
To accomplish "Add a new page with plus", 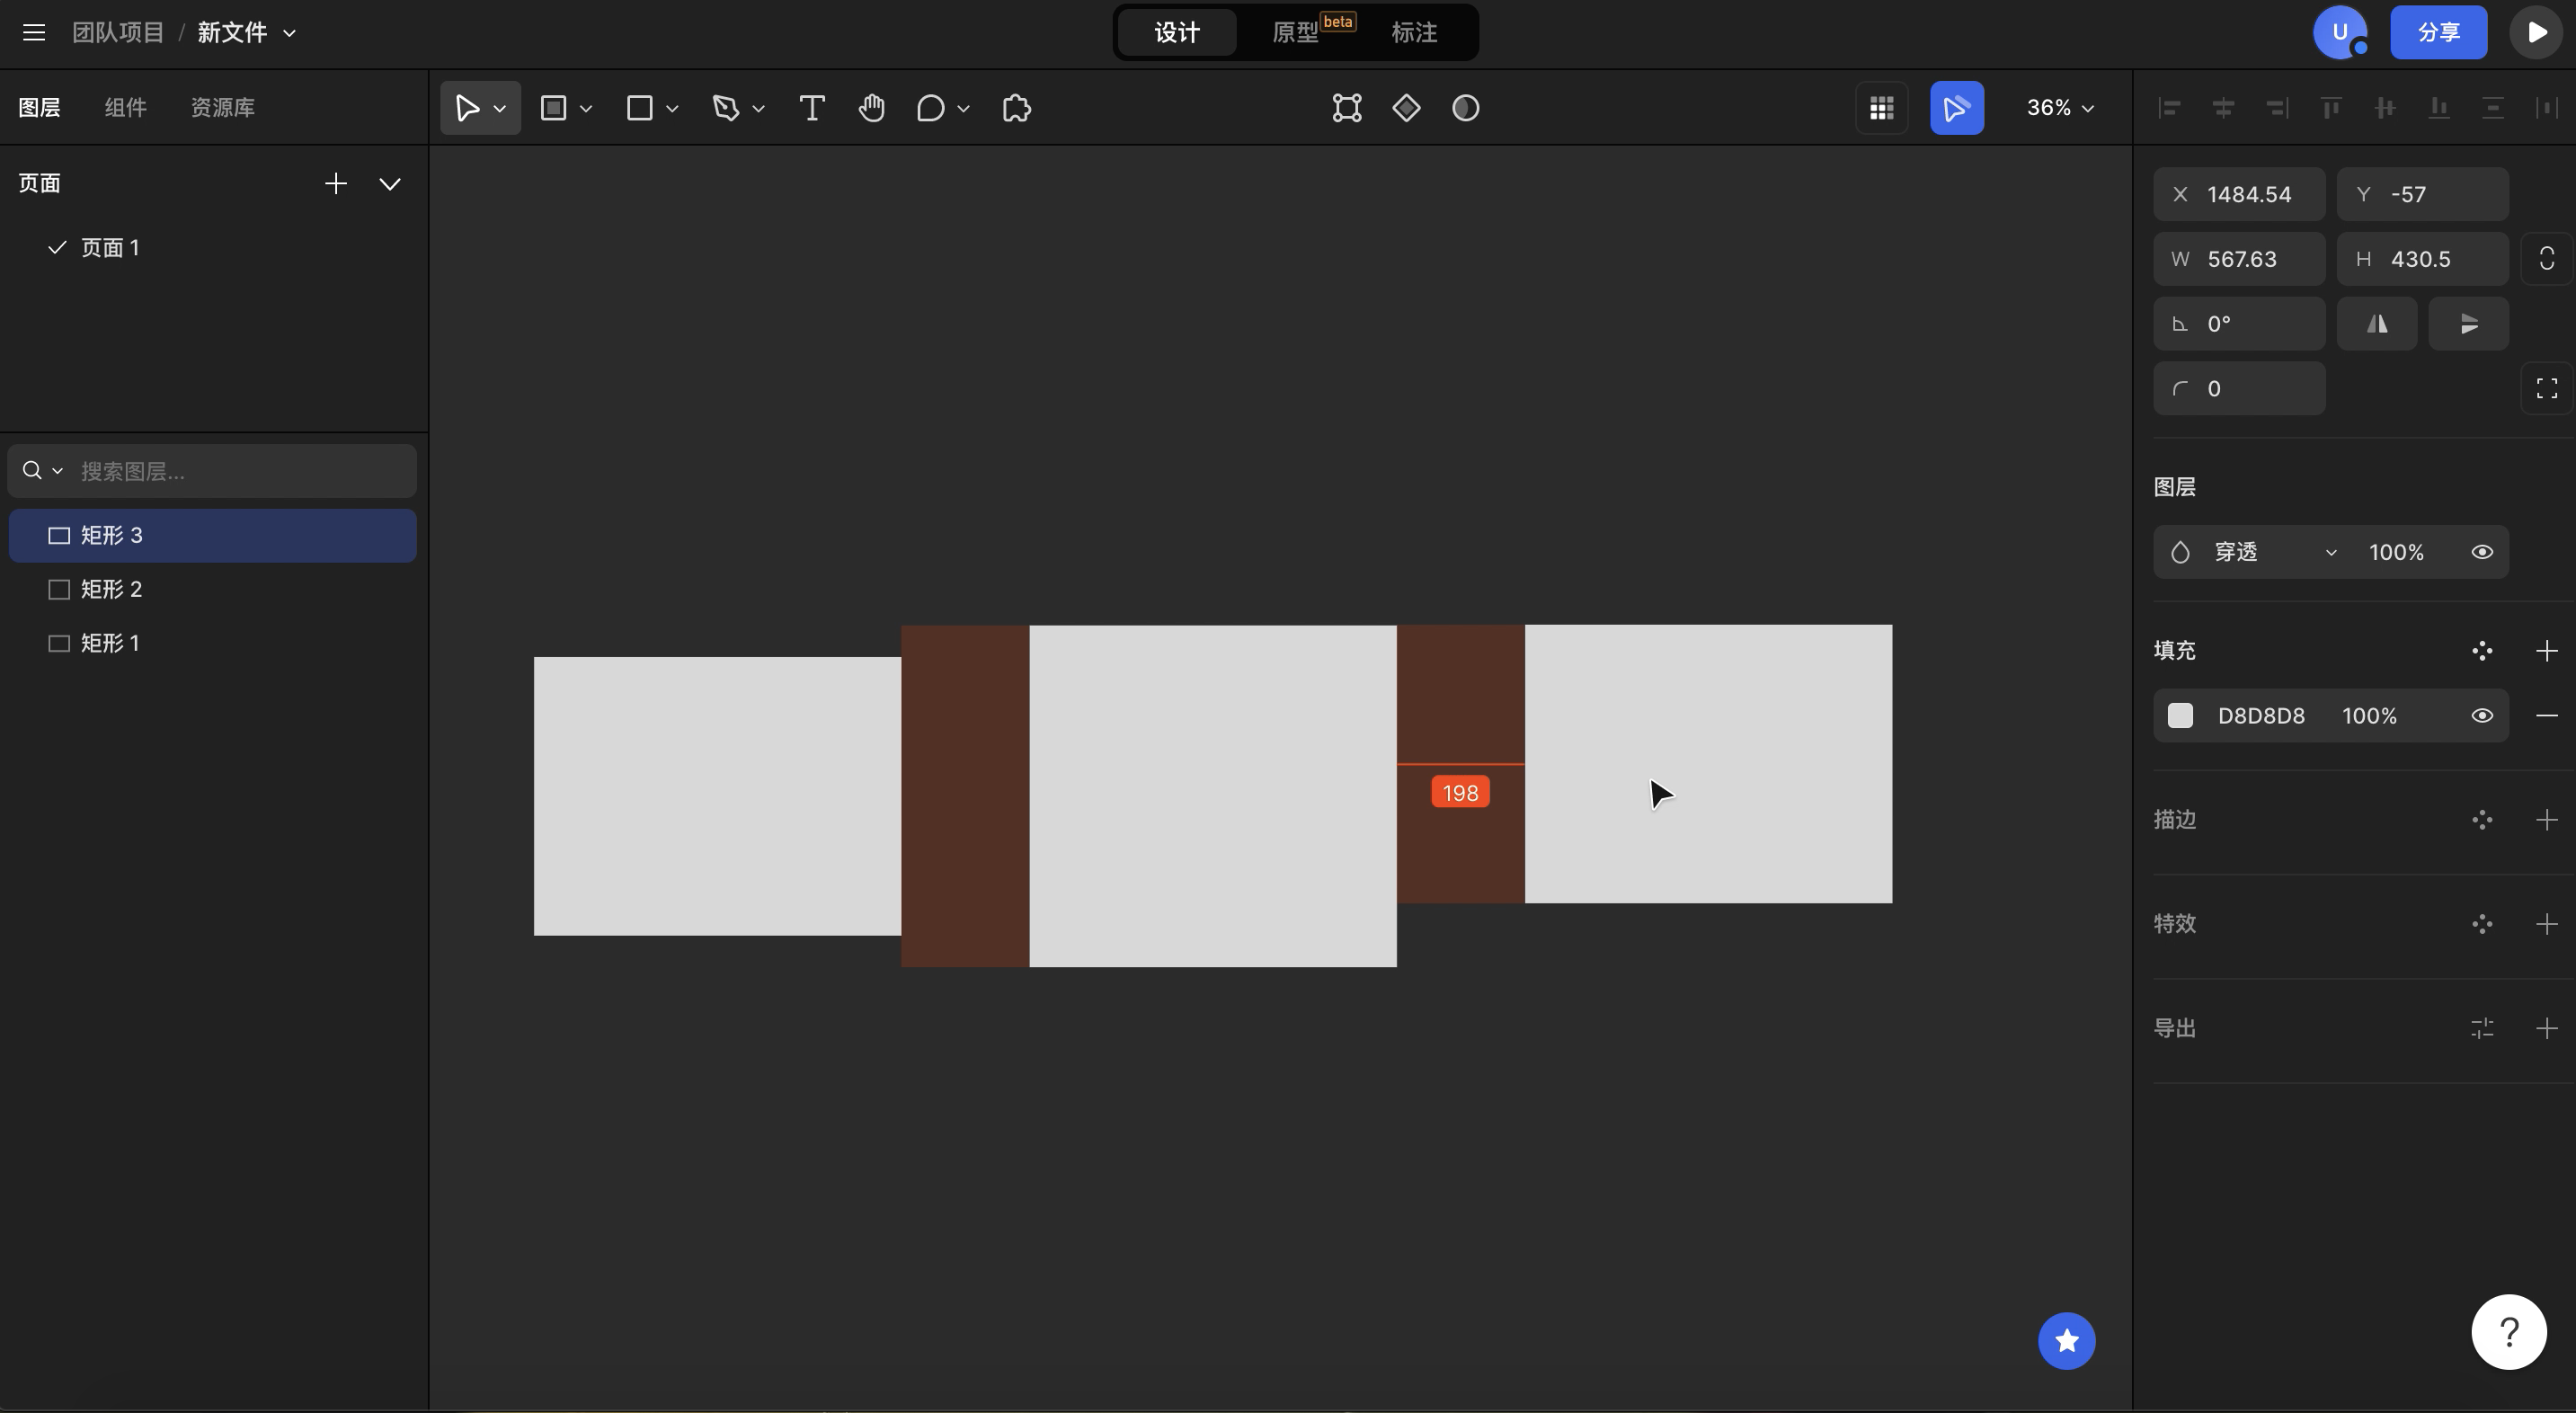I will pyautogui.click(x=336, y=184).
